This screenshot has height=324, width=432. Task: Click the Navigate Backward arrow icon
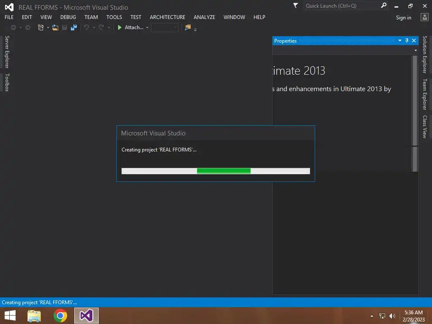13,27
